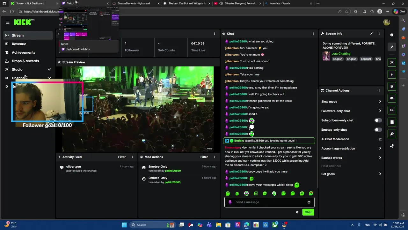
Task: Edit stream info with the pencil icon
Action: point(371,34)
